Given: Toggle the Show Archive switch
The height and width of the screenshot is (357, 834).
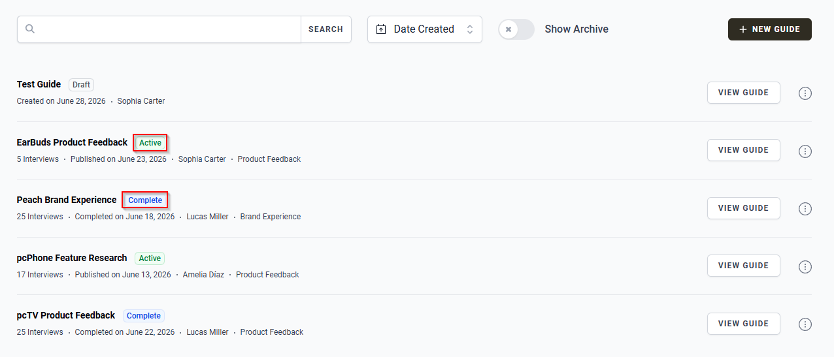Looking at the screenshot, I should (x=516, y=29).
